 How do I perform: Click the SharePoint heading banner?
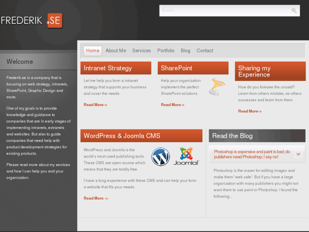point(193,68)
